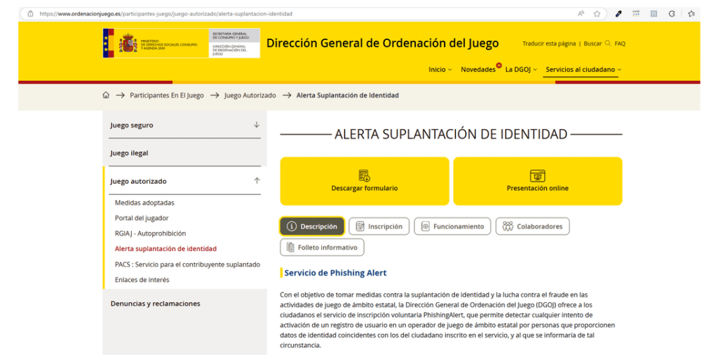Click the home icon in the breadcrumb
Screen dimensions: 718x364
(106, 95)
